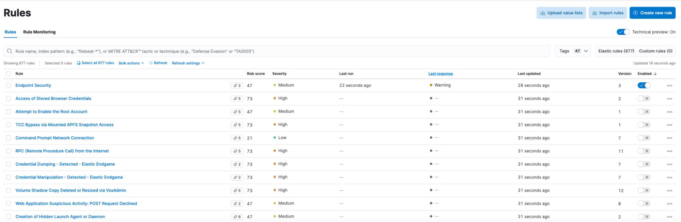The image size is (681, 222).
Task: Show tags badge for Command Prompt Network Connection
Action: 237,138
